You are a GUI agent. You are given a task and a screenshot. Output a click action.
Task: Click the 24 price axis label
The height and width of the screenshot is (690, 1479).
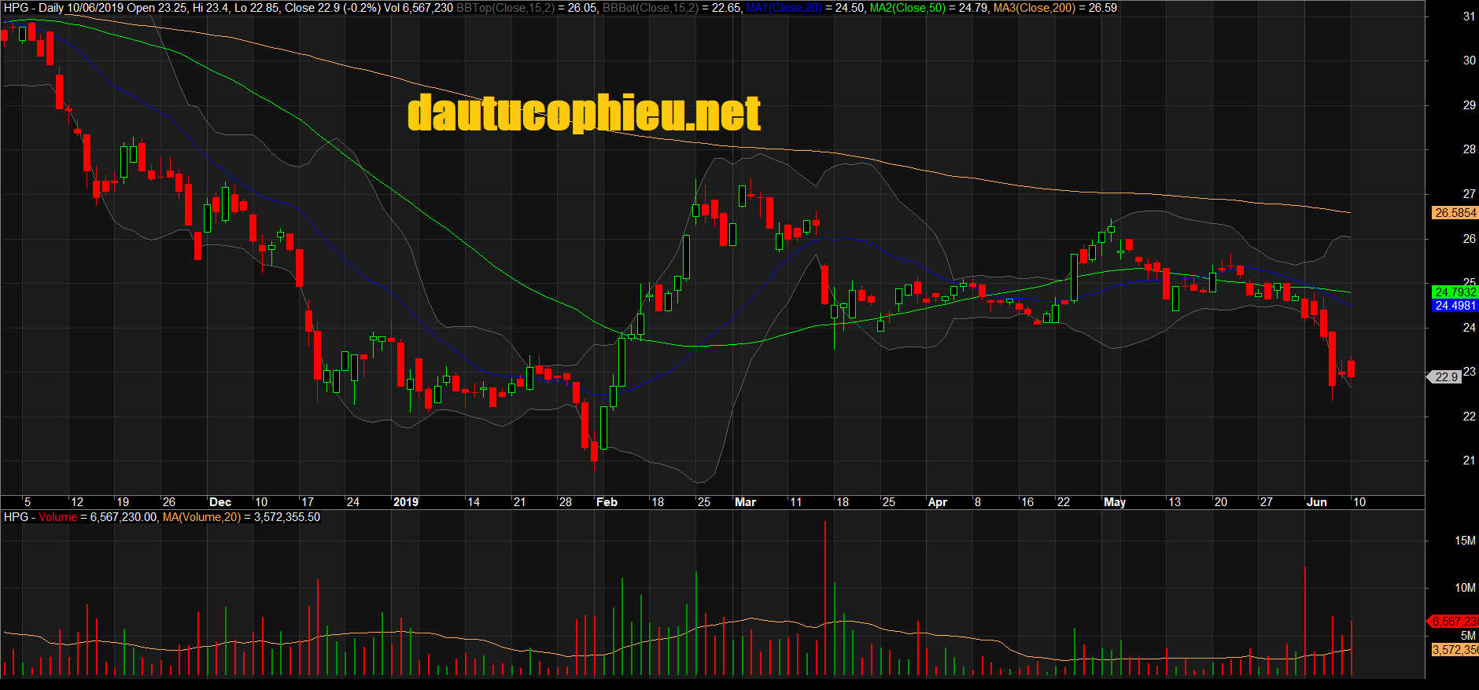click(1469, 328)
